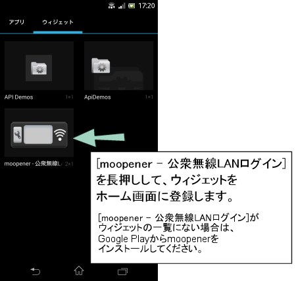Select the ウィジェット tab
This screenshot has width=296, height=281.
click(x=58, y=22)
